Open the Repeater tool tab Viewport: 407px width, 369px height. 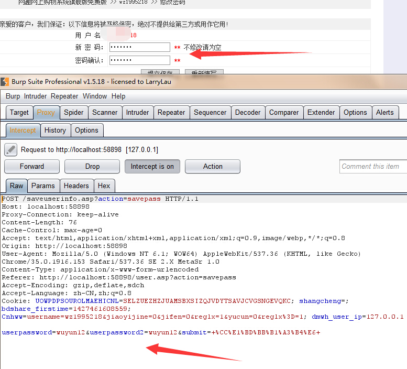point(171,113)
